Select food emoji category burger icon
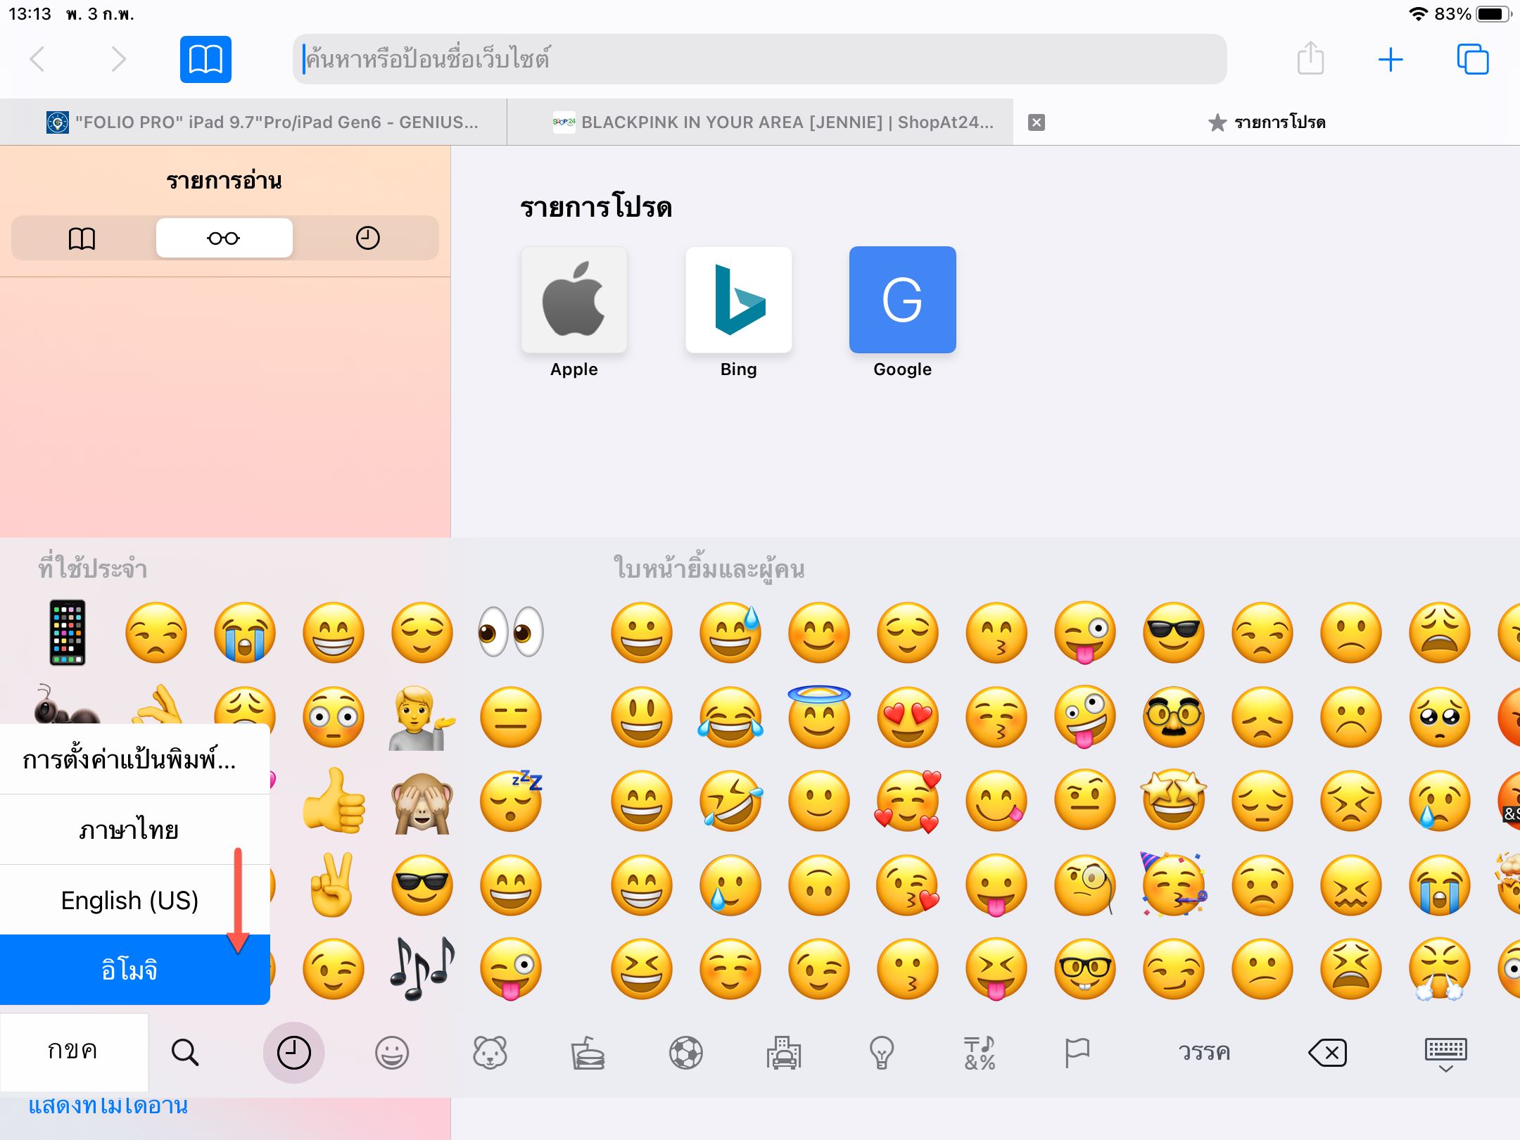Image resolution: width=1520 pixels, height=1140 pixels. tap(588, 1053)
